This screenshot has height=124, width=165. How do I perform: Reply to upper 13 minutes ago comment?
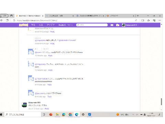[50, 55]
